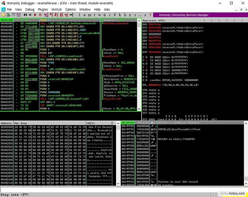
Task: Select the EIP register value
Action: pos(155,52)
